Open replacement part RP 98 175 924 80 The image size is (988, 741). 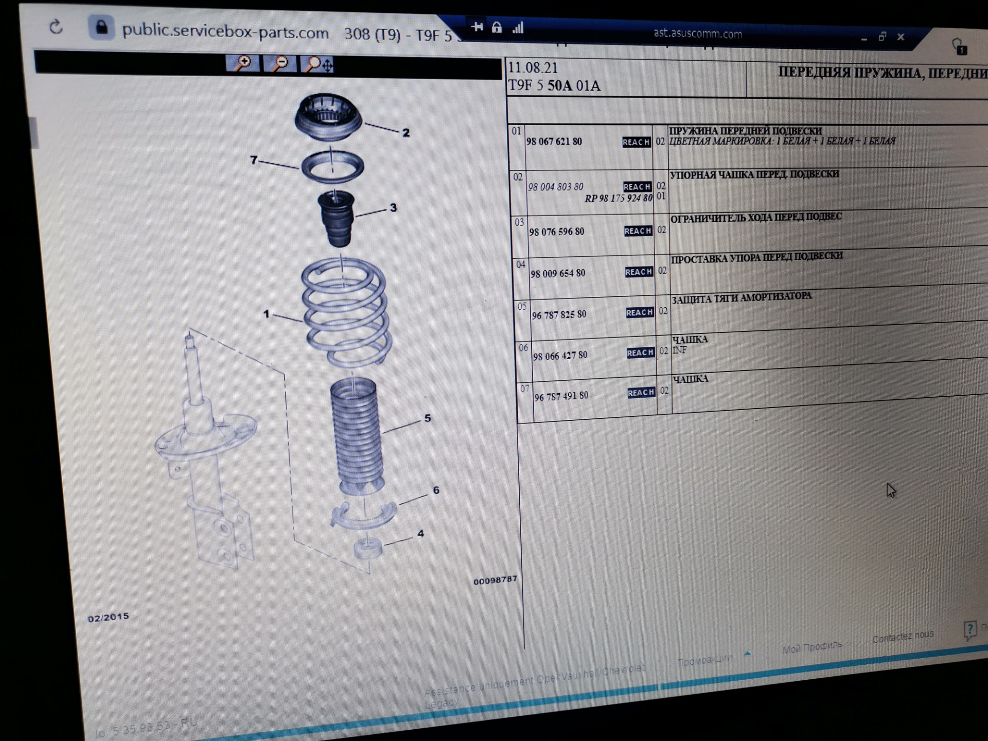(618, 198)
